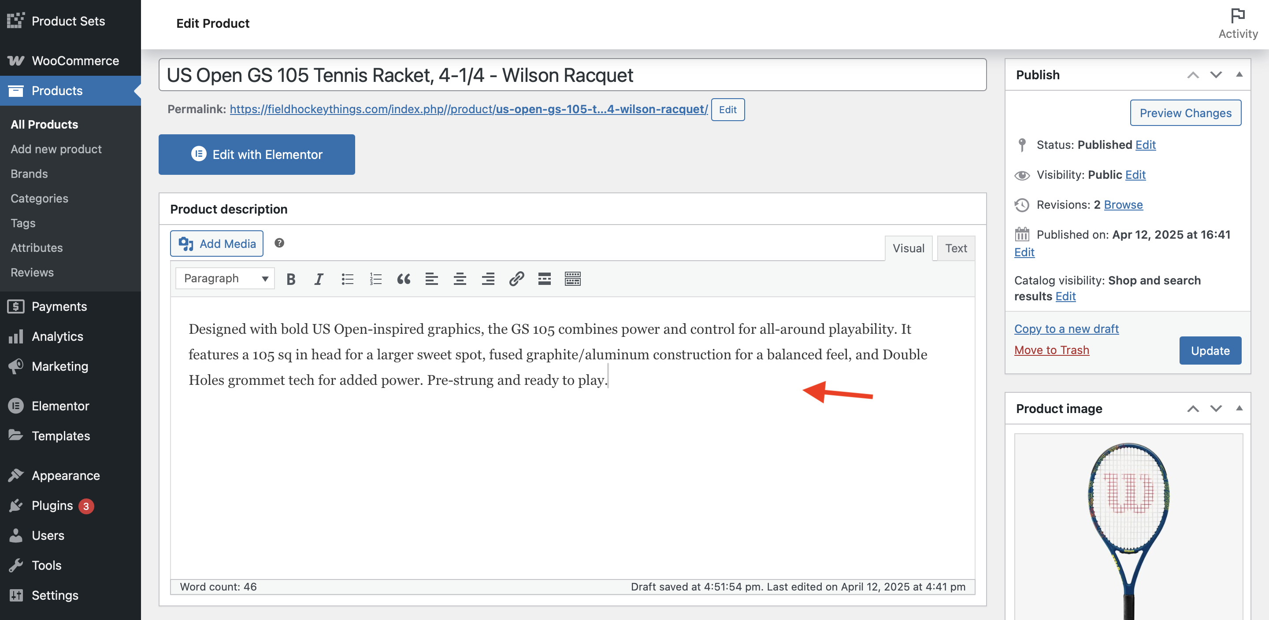Open Add new product page
The height and width of the screenshot is (620, 1269).
56,149
